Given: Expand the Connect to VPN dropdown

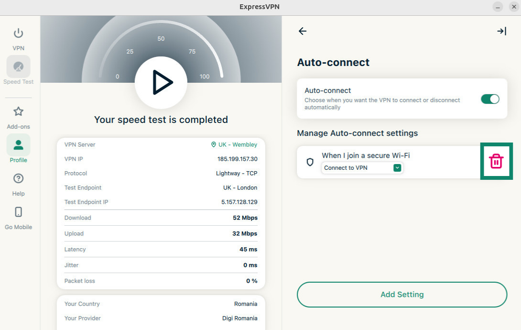Looking at the screenshot, I should click(362, 168).
